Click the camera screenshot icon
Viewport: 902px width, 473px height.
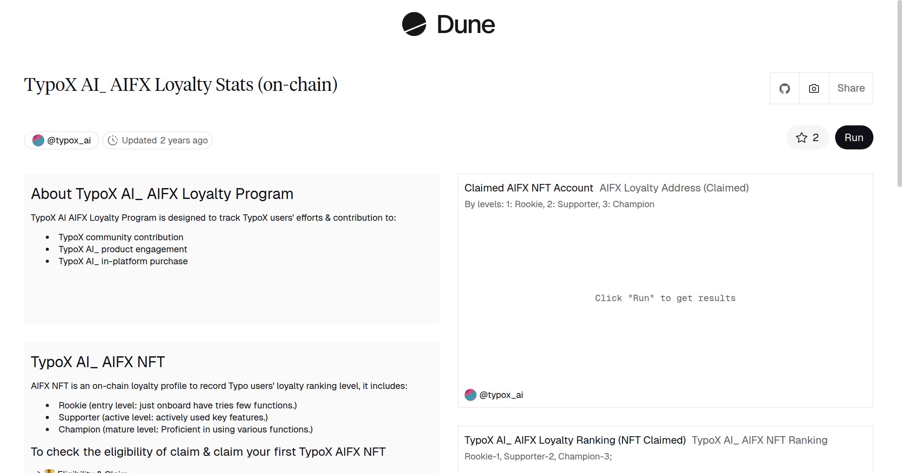tap(813, 88)
